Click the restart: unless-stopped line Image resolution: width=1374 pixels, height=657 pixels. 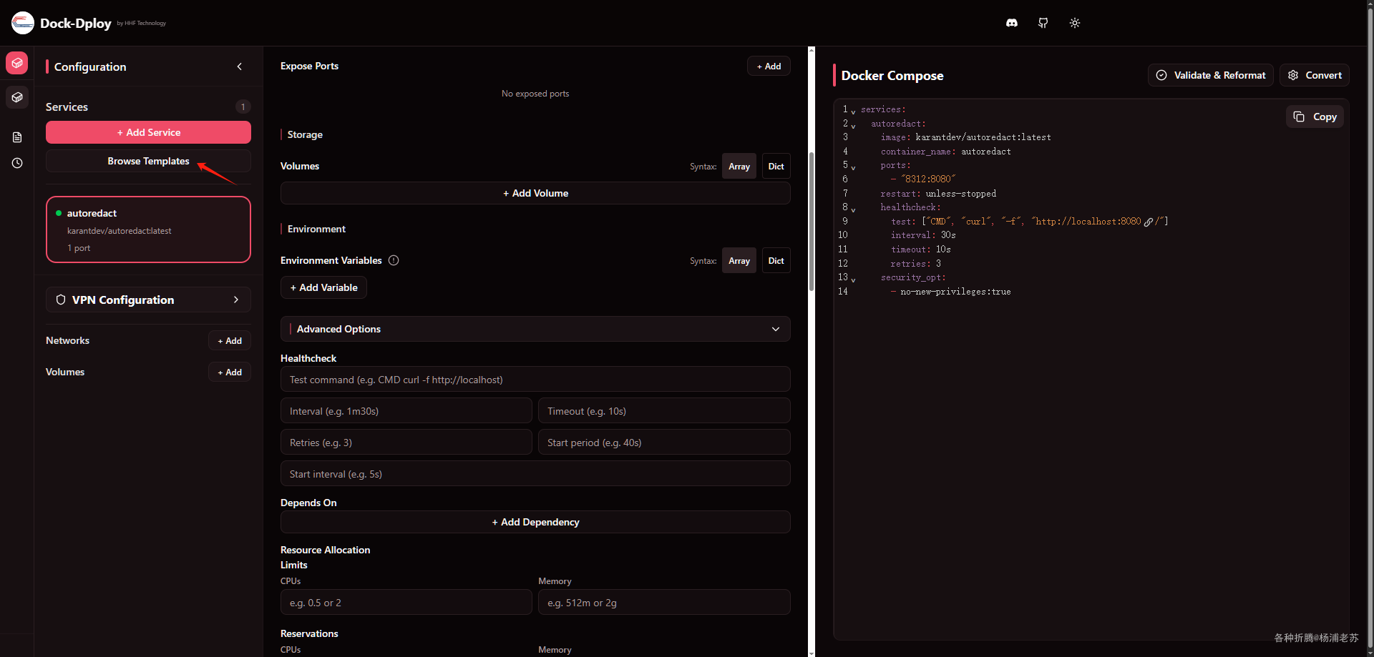[938, 194]
